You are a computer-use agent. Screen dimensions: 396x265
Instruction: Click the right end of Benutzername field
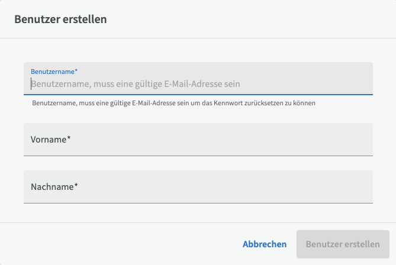click(361, 83)
